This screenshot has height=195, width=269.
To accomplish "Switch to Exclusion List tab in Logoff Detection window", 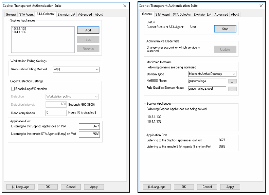I will pyautogui.click(x=66, y=14).
